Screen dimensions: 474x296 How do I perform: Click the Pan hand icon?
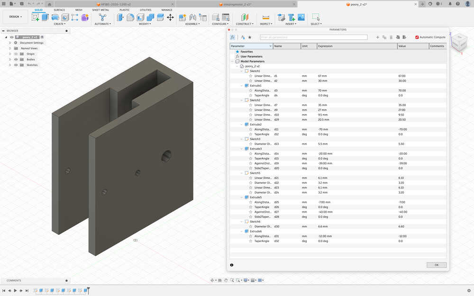(x=226, y=280)
